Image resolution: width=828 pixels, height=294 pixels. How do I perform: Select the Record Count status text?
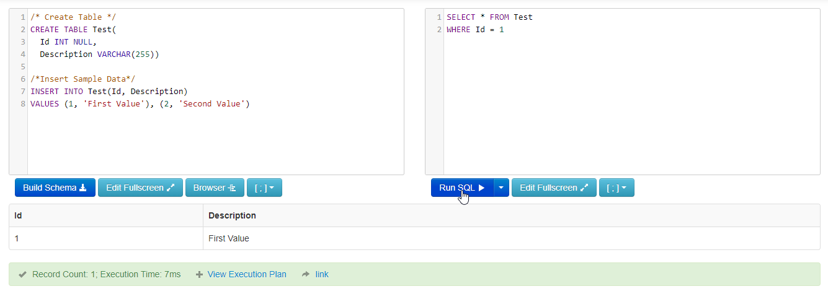click(107, 274)
